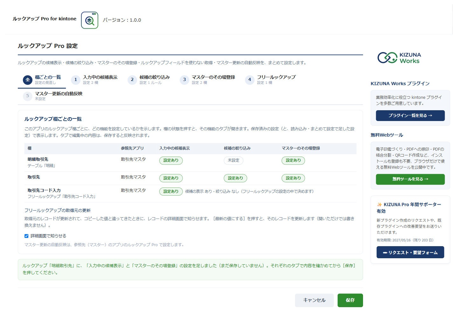Click the KIZUNA Works logo
Image resolution: width=453 pixels, height=317 pixels.
(399, 58)
